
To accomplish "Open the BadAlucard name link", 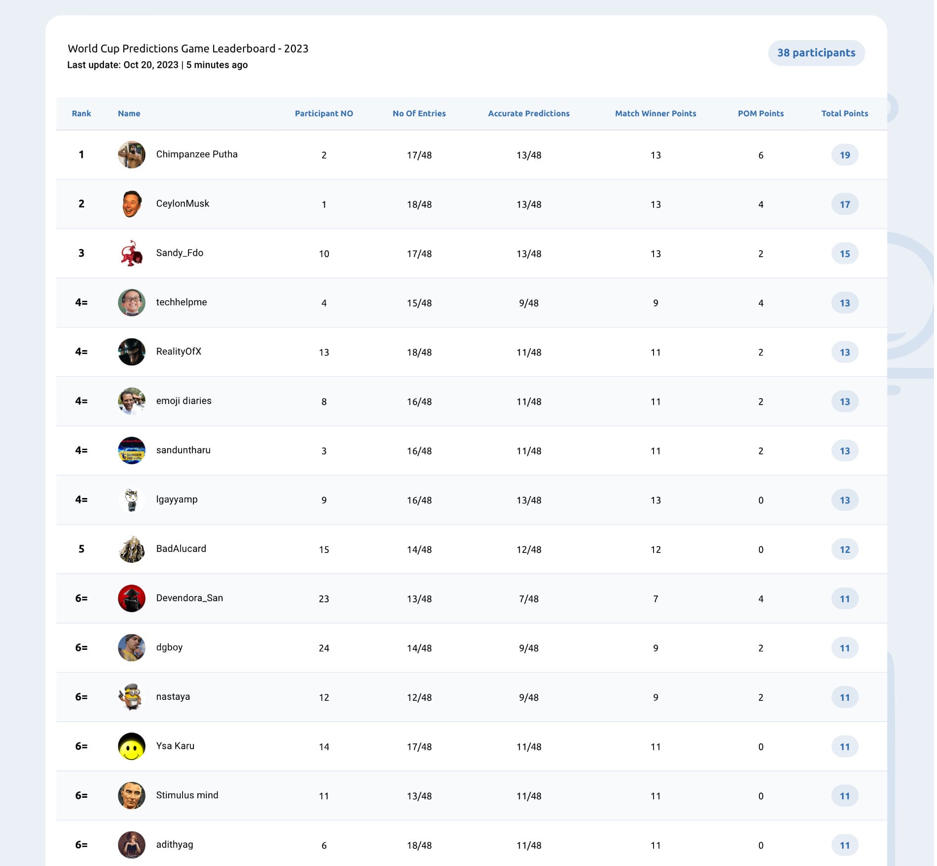I will click(181, 548).
